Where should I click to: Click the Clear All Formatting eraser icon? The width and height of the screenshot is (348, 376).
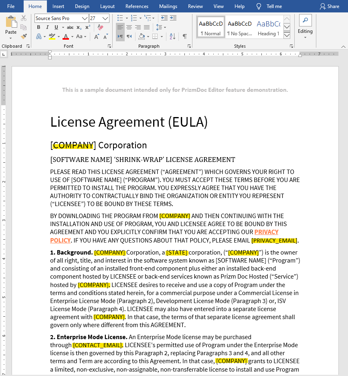101,27
